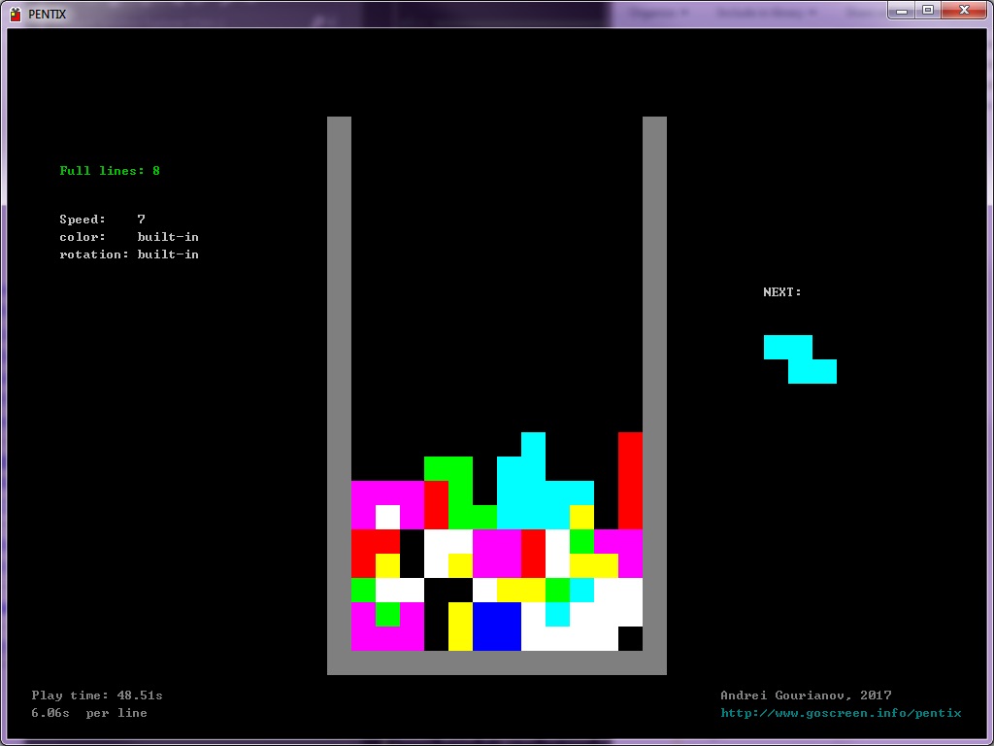994x746 pixels.
Task: Click the blue square block at the well bottom
Action: 497,626
